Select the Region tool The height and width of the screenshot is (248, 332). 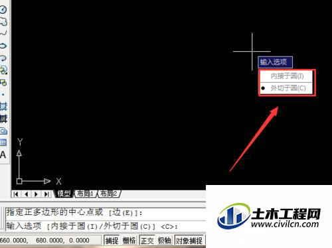3,131
